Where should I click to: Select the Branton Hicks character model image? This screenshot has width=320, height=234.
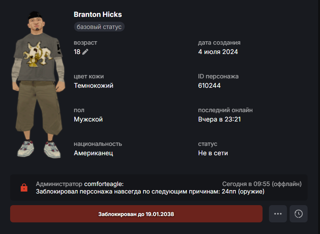click(38, 85)
